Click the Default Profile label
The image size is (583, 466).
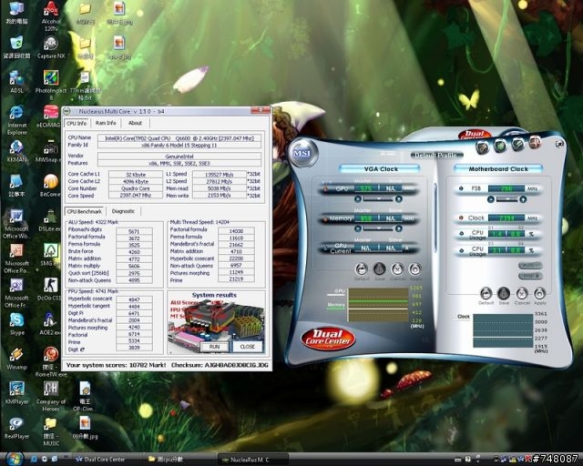click(435, 156)
